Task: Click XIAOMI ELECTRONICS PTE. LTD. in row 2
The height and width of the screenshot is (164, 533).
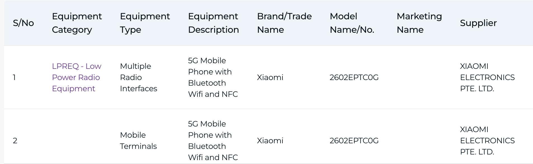Action: [x=487, y=140]
